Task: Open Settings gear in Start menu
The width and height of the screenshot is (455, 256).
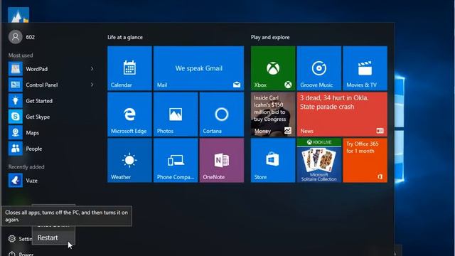Action: 12,239
